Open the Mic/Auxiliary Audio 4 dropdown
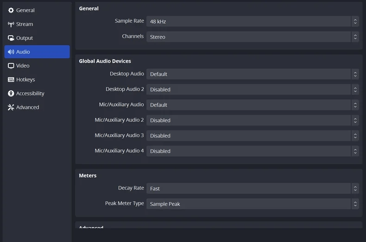The image size is (366, 242). tap(252, 151)
